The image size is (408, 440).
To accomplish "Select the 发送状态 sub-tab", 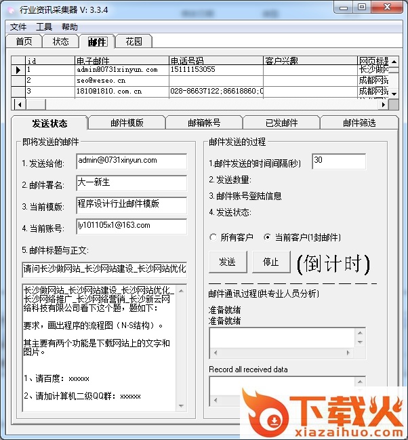I will coord(49,123).
